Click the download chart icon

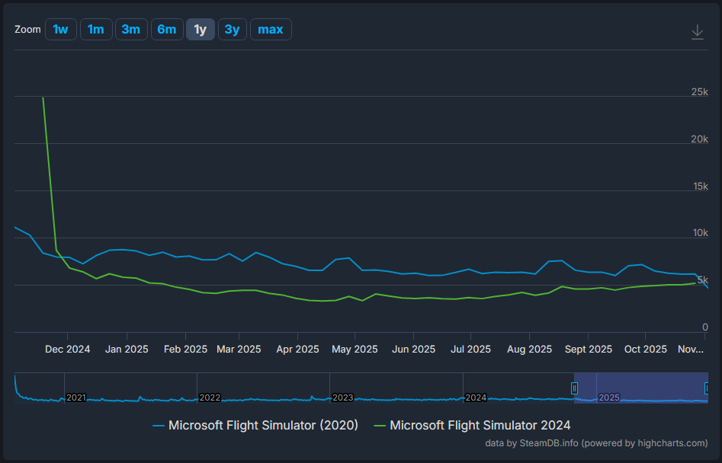coord(697,32)
